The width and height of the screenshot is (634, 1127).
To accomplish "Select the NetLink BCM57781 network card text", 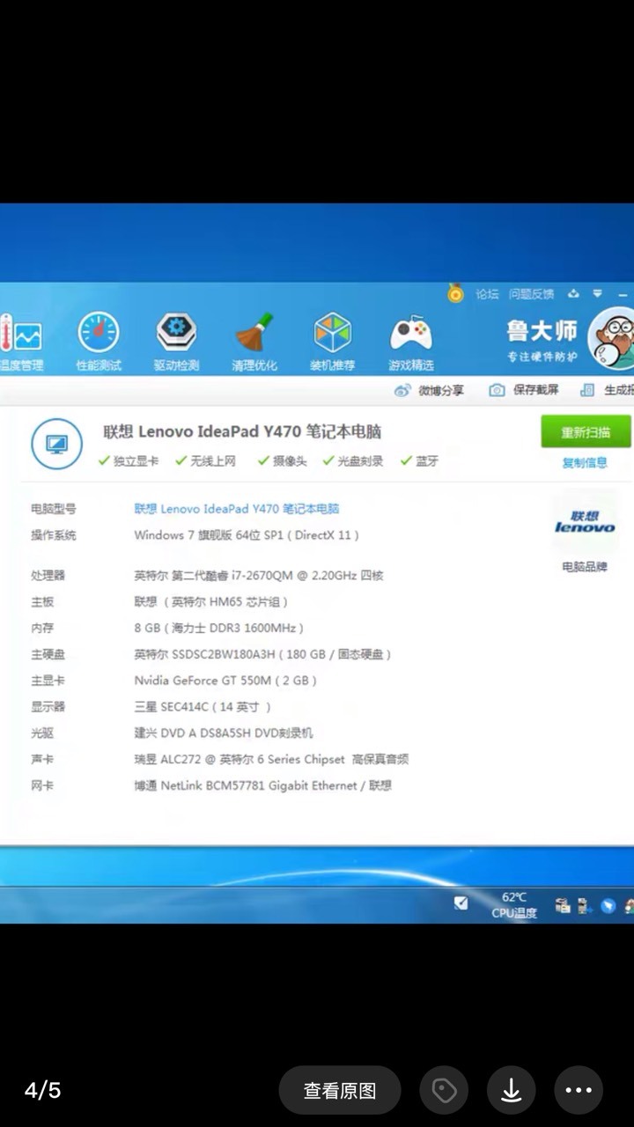I will pos(263,785).
